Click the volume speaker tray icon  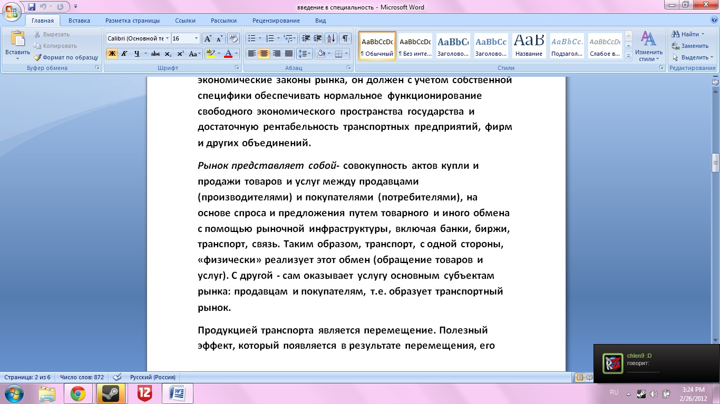654,393
